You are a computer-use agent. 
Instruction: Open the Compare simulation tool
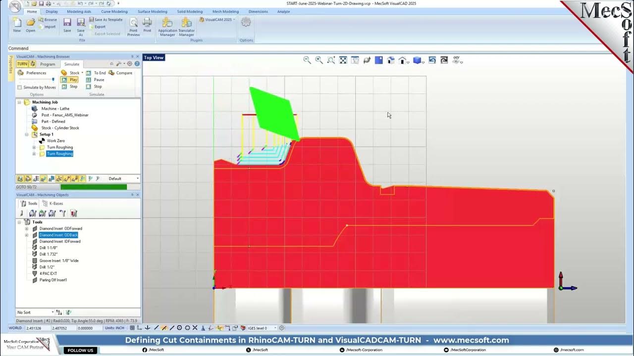pyautogui.click(x=120, y=73)
